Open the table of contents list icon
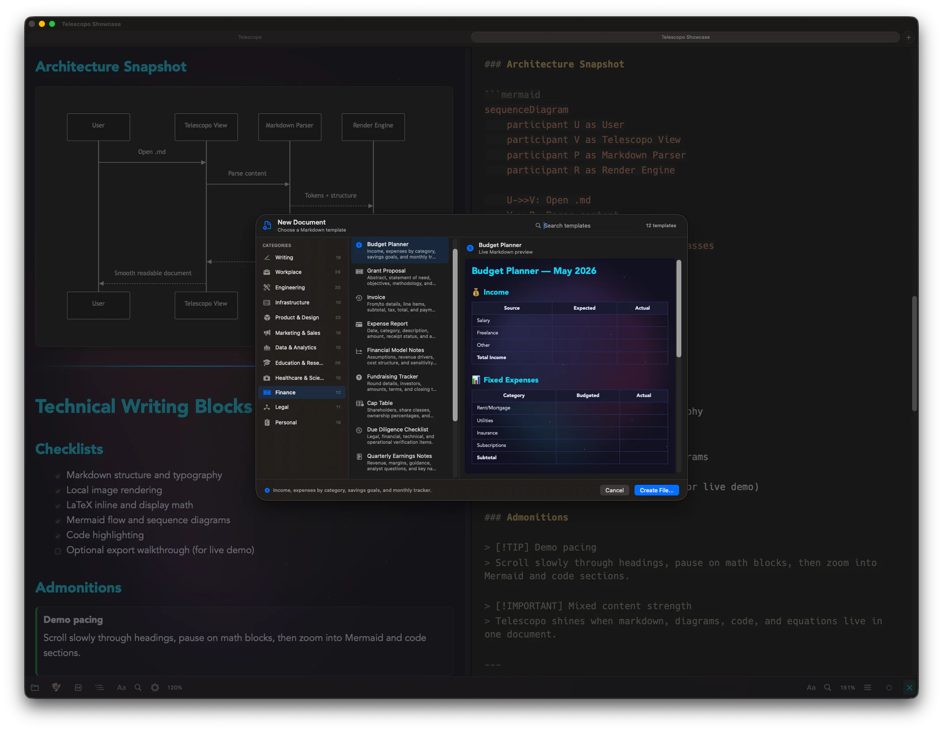The width and height of the screenshot is (943, 731). (x=100, y=687)
